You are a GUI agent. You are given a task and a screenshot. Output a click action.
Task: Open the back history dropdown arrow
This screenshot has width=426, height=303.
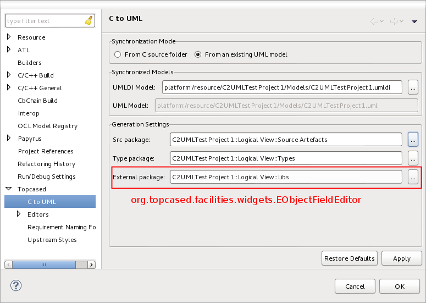[x=381, y=21]
